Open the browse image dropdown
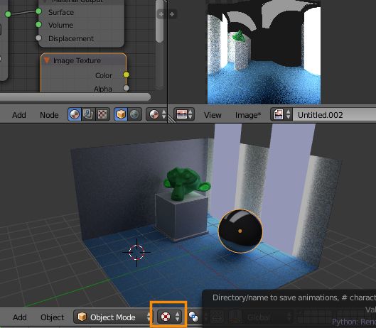The width and height of the screenshot is (376, 328). tap(281, 114)
